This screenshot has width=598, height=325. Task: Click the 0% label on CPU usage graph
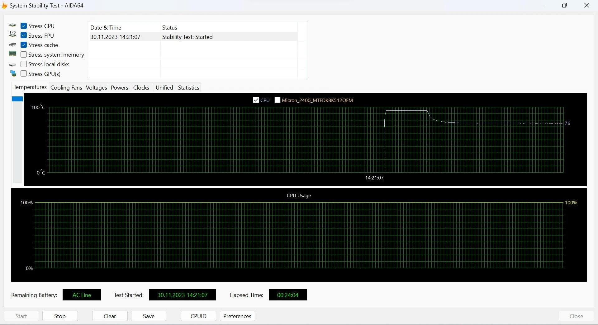29,268
